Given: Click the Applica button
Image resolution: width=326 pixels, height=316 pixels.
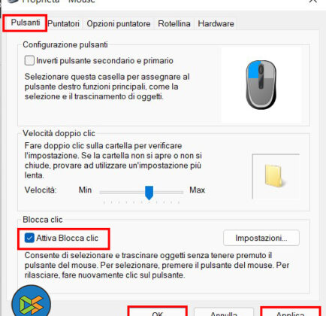Looking at the screenshot, I should (x=291, y=312).
